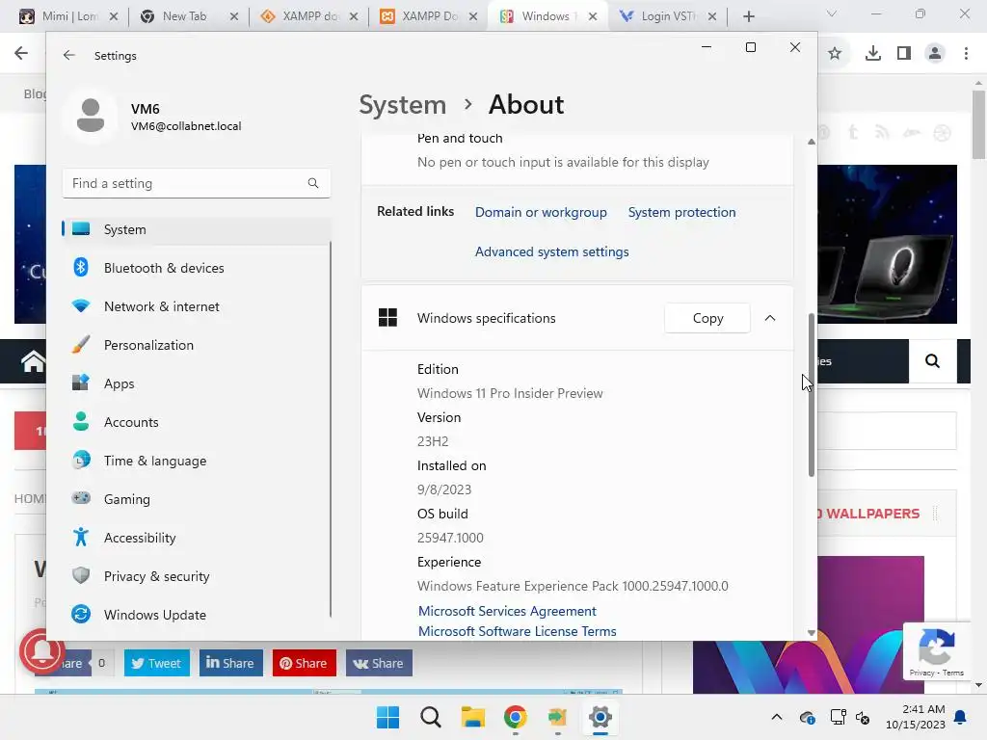The width and height of the screenshot is (987, 740).
Task: Switch to Login VSTi browser tab
Action: (x=667, y=16)
